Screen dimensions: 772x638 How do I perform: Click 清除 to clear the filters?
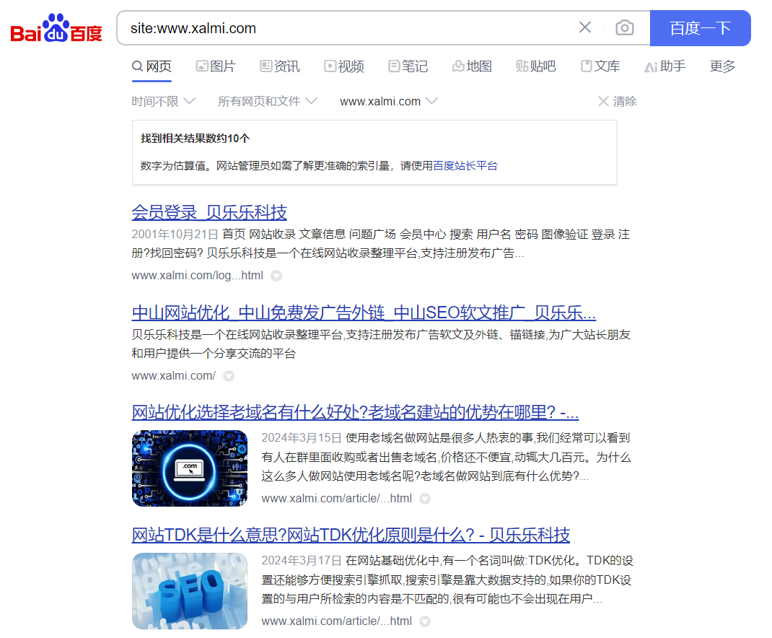[618, 102]
